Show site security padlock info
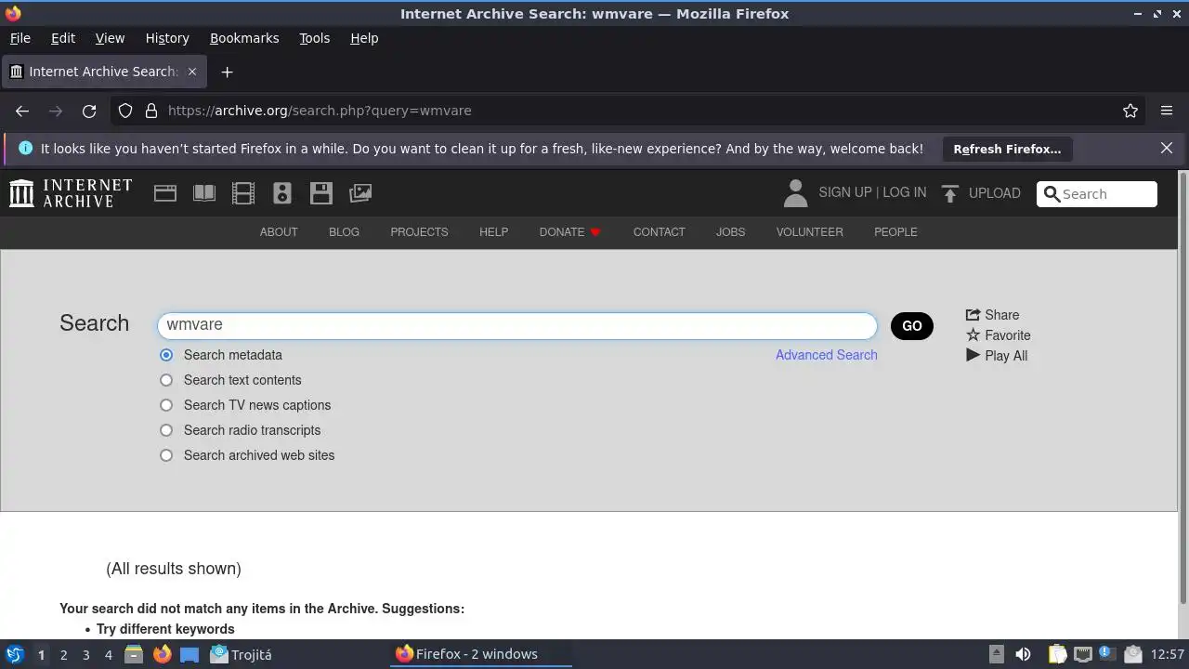 [151, 111]
